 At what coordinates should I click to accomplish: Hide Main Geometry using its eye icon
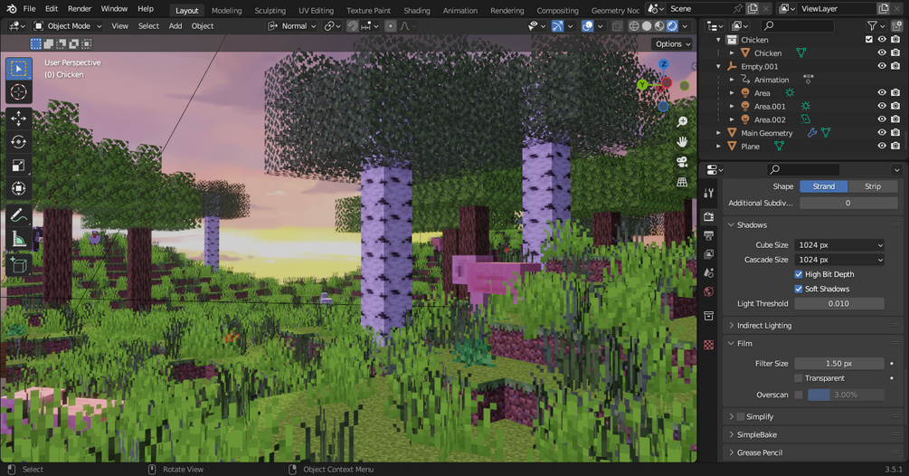[882, 133]
